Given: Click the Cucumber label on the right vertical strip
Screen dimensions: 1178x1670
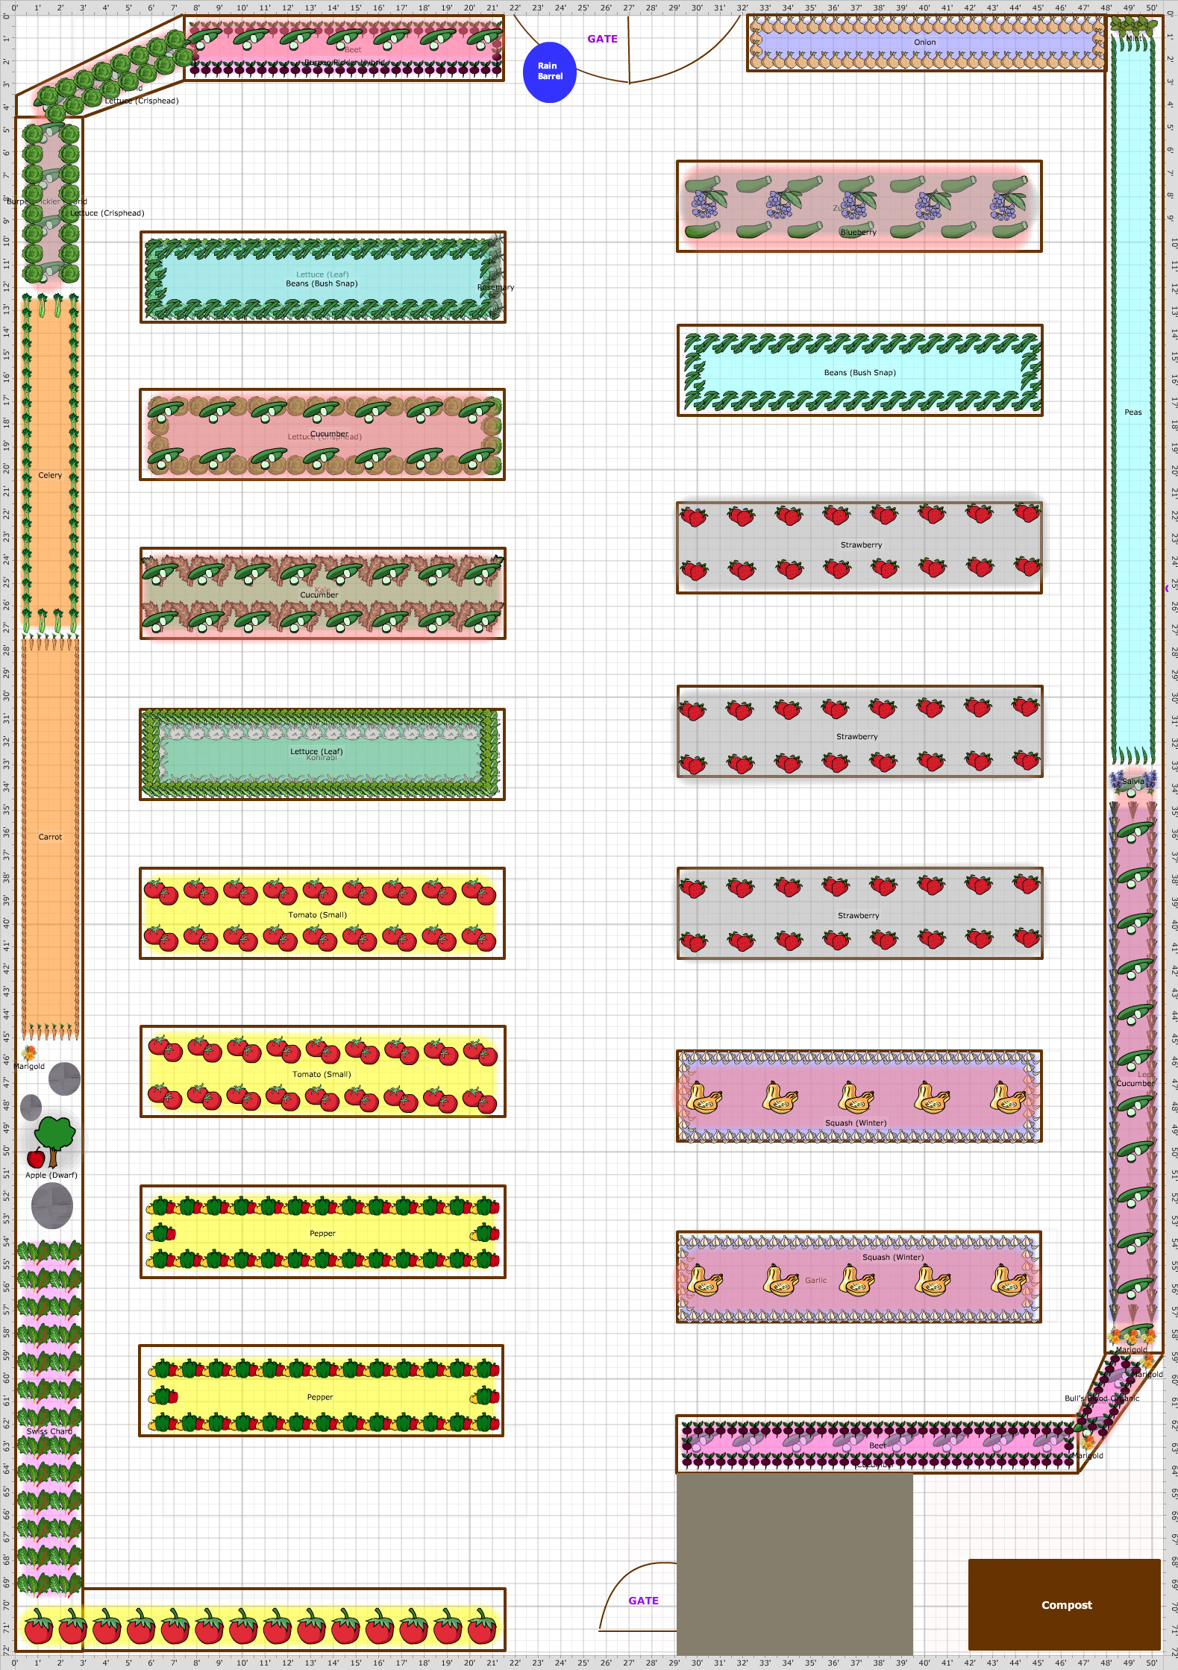Looking at the screenshot, I should coord(1135,1083).
